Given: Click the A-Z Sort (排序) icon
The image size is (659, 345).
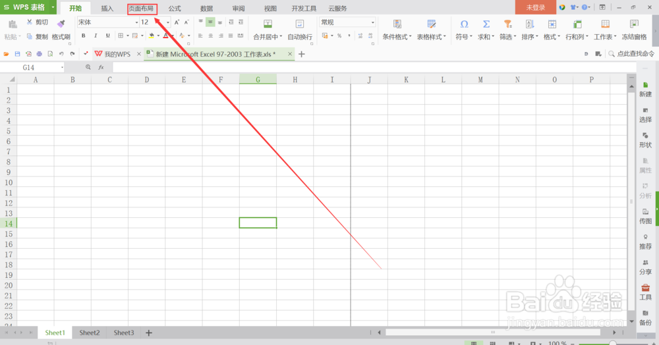Looking at the screenshot, I should (x=530, y=24).
